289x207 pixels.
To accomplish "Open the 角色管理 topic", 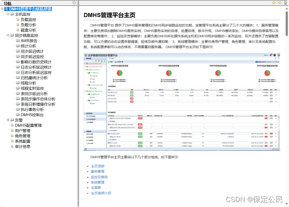I will coord(23,136).
